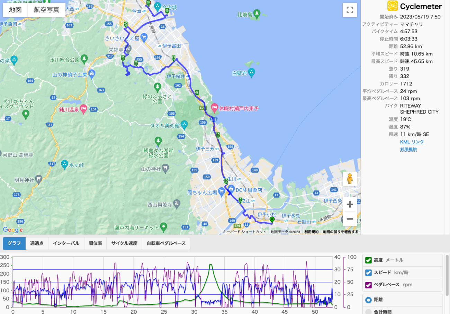The height and width of the screenshot is (314, 450).
Task: Select 周ちゃん広場 shop pin
Action: 222,192
